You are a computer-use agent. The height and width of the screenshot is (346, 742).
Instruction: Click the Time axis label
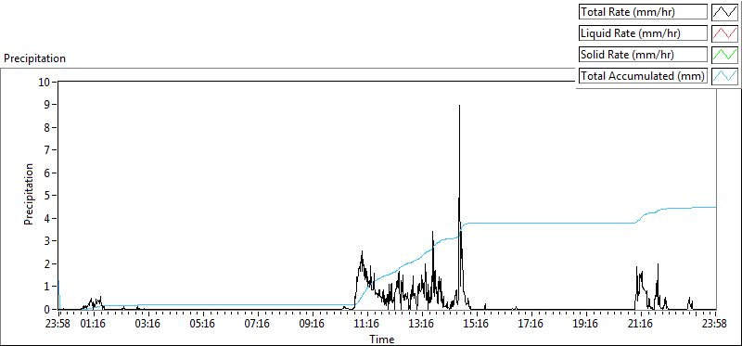point(382,339)
